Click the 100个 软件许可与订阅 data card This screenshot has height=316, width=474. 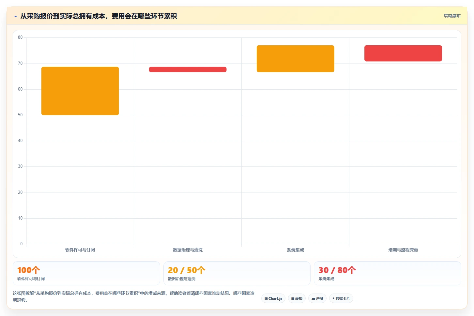86,273
